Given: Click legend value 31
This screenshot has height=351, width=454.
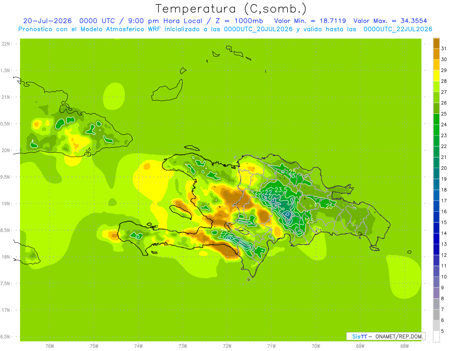Looking at the screenshot, I should click(444, 48).
